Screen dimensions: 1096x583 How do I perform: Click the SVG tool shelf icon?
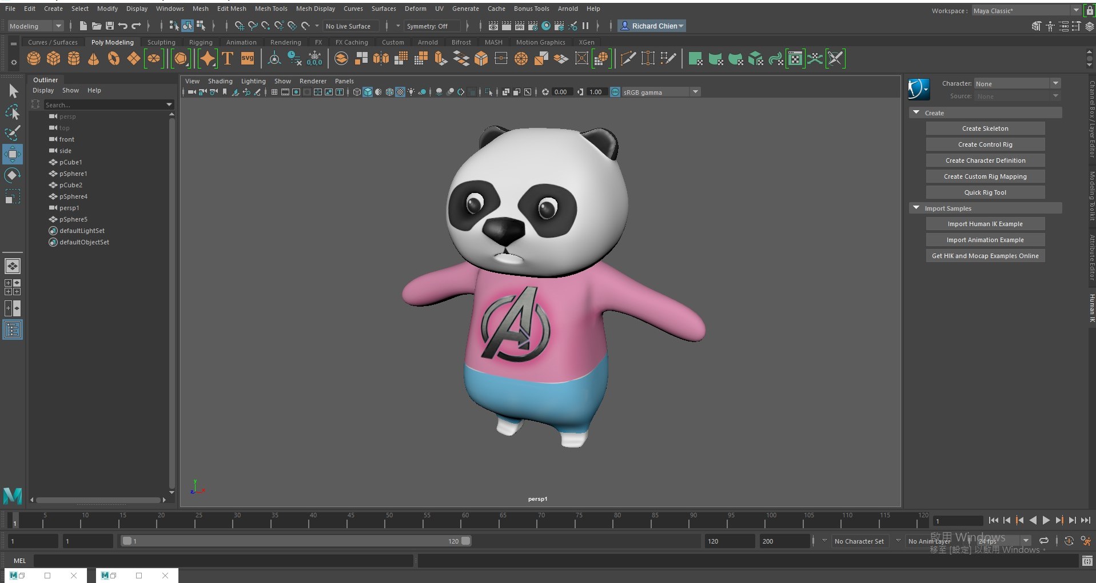(248, 59)
